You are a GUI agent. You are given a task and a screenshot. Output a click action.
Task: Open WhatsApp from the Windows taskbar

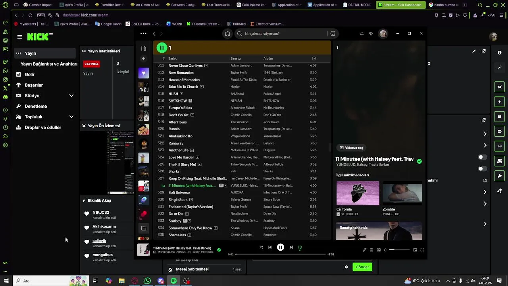(x=148, y=281)
